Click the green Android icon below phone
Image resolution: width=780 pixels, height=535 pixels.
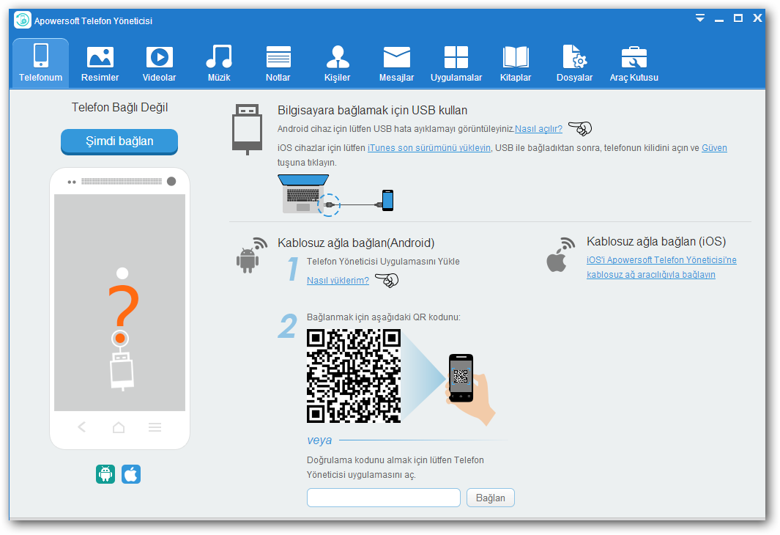pyautogui.click(x=105, y=474)
